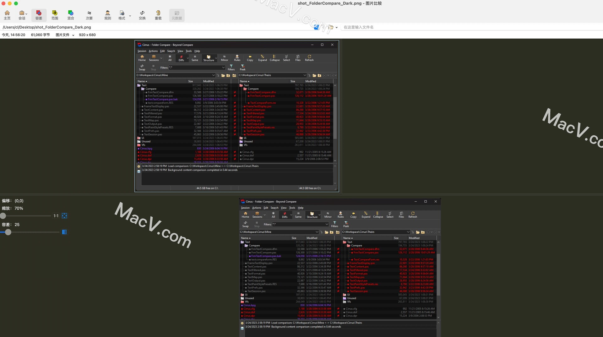Viewport: 603px width, 337px height.
Task: Open the 会话 sessions toolbar icon
Action: click(x=22, y=15)
